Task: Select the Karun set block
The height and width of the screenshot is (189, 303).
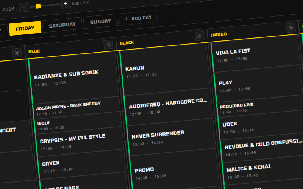Action: point(163,71)
